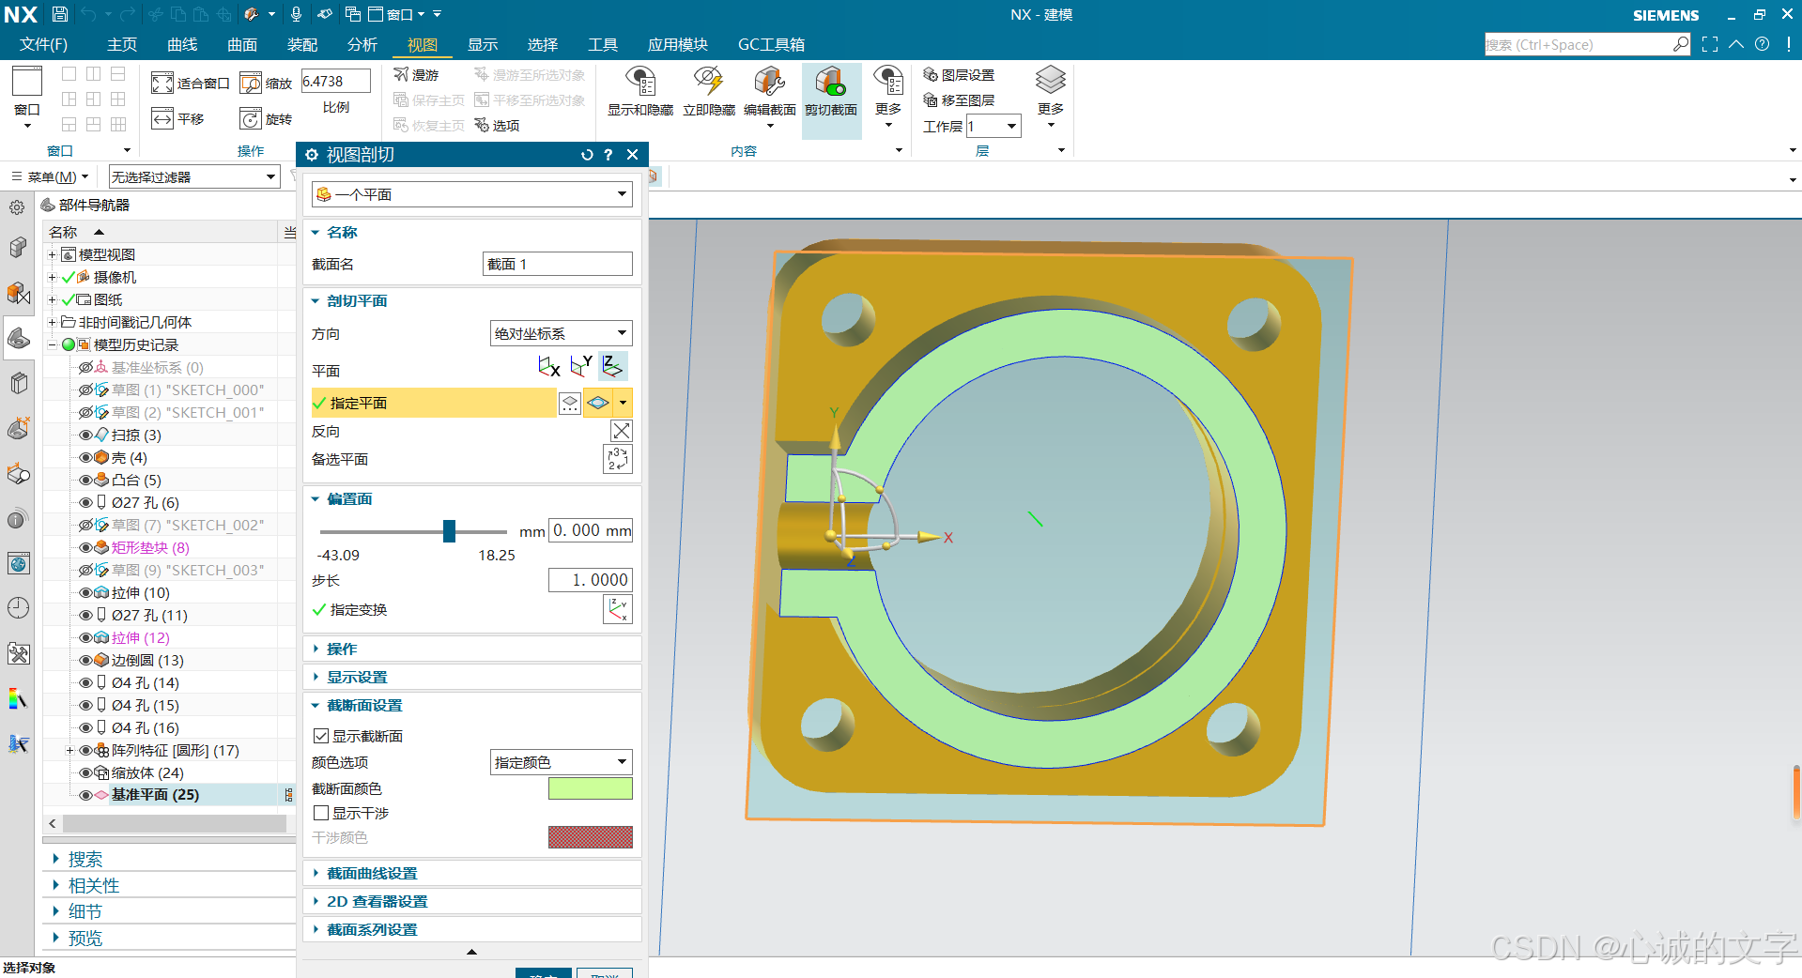Click the 截断面颜色 green color swatch

[590, 788]
